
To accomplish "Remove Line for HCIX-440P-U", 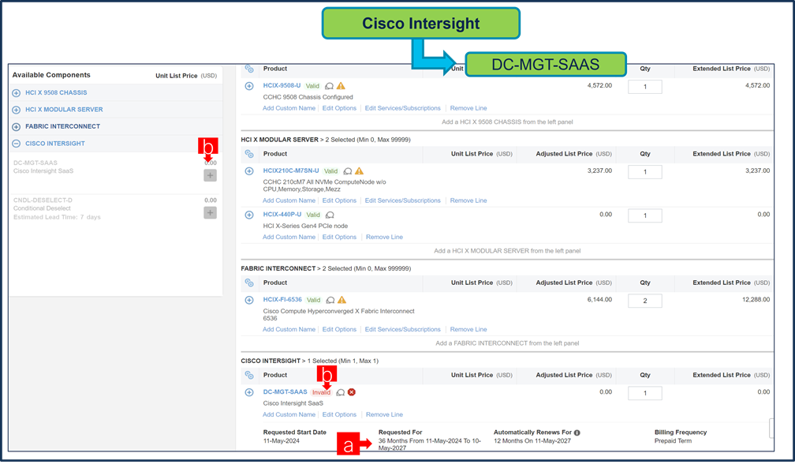I will [384, 237].
